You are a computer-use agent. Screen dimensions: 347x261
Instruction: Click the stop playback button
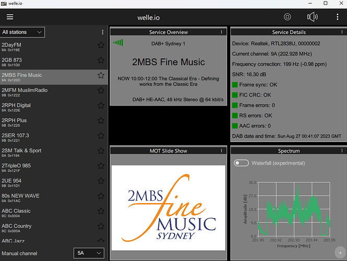click(x=287, y=17)
